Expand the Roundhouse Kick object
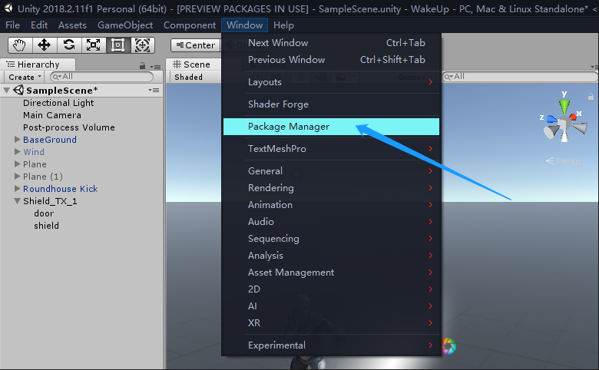This screenshot has width=599, height=370. coord(17,188)
